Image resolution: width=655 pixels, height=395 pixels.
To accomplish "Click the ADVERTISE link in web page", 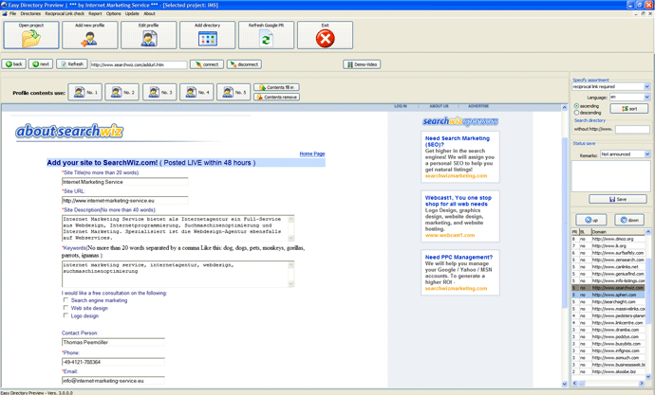I will [x=478, y=106].
